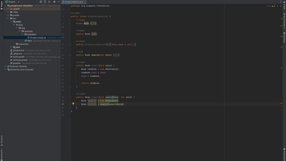
Task: Click package org.example.linkedlist line
Action: click(91, 6)
